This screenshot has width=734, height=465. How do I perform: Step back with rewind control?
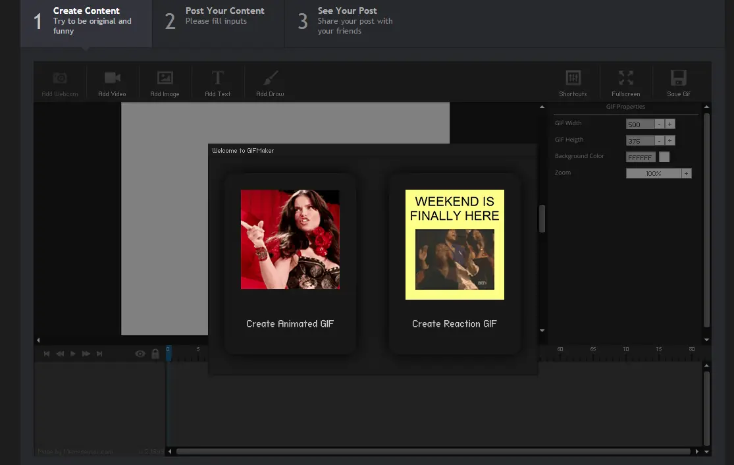[x=60, y=354]
